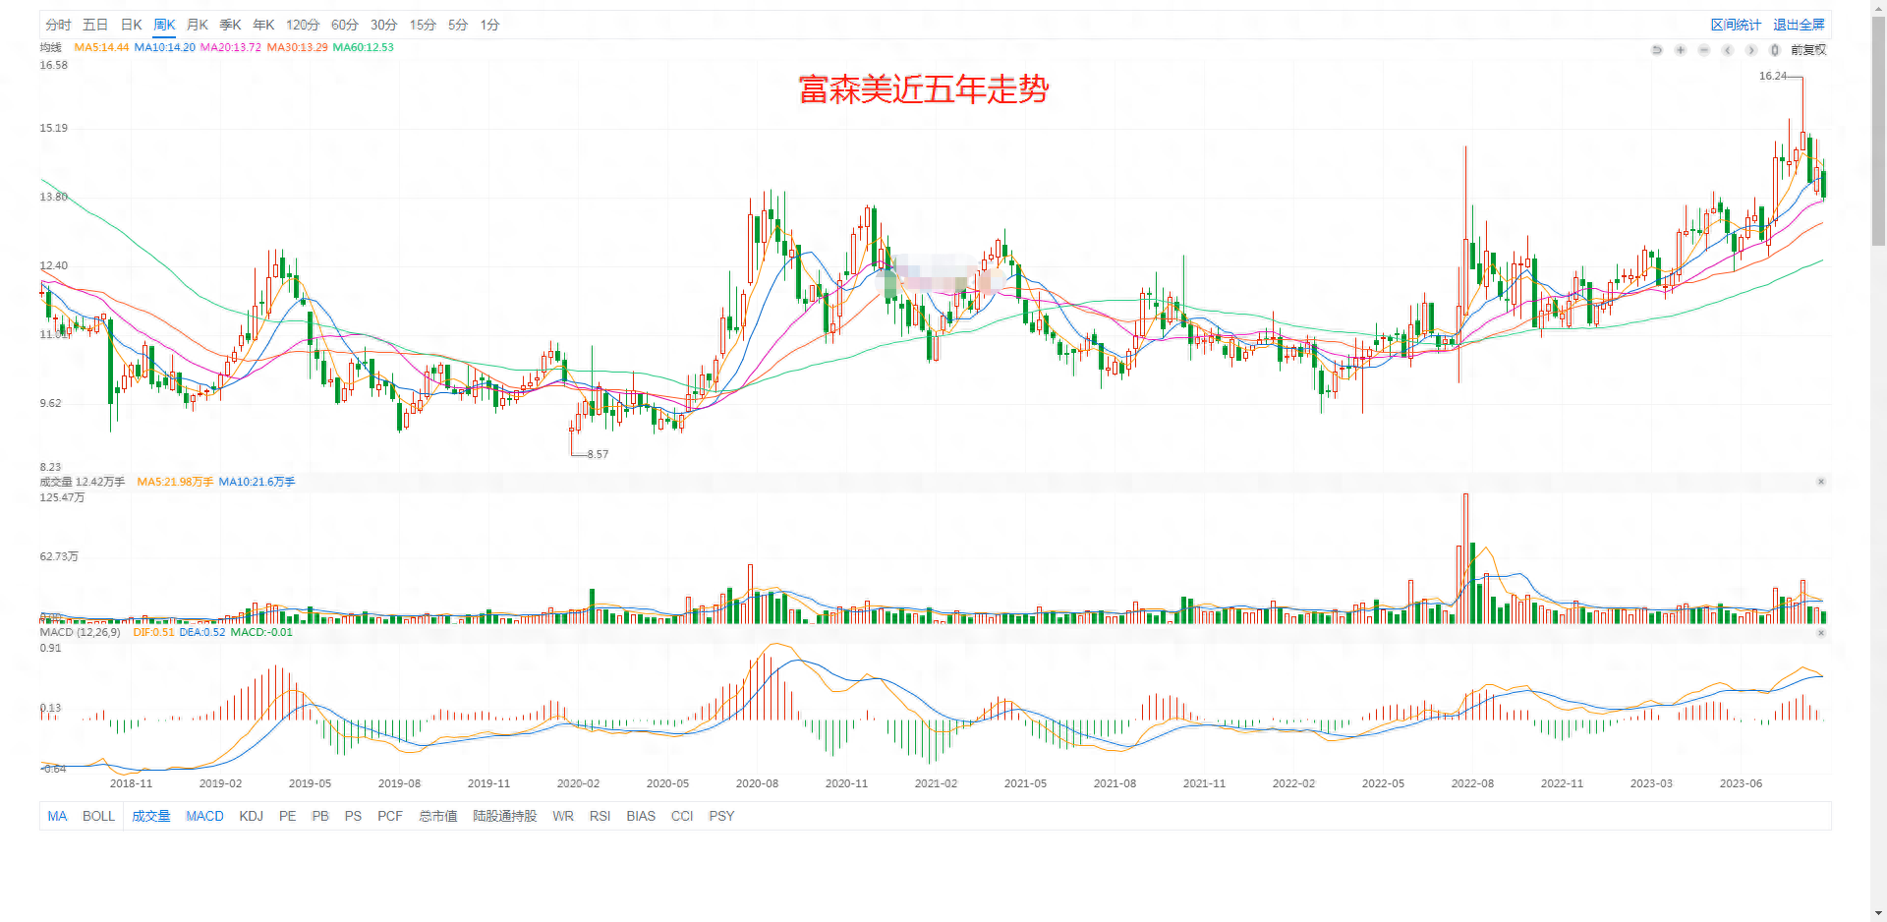Click the 均线 moving average label
1887x922 pixels.
(x=50, y=47)
